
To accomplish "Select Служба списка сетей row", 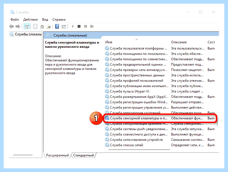I will click(x=160, y=145).
